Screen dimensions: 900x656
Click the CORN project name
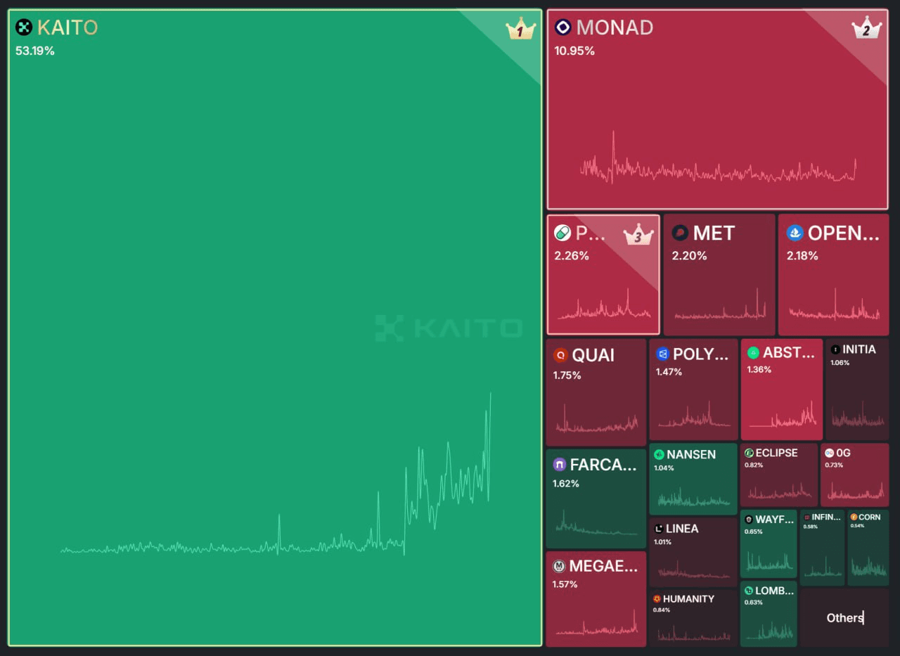tap(870, 517)
